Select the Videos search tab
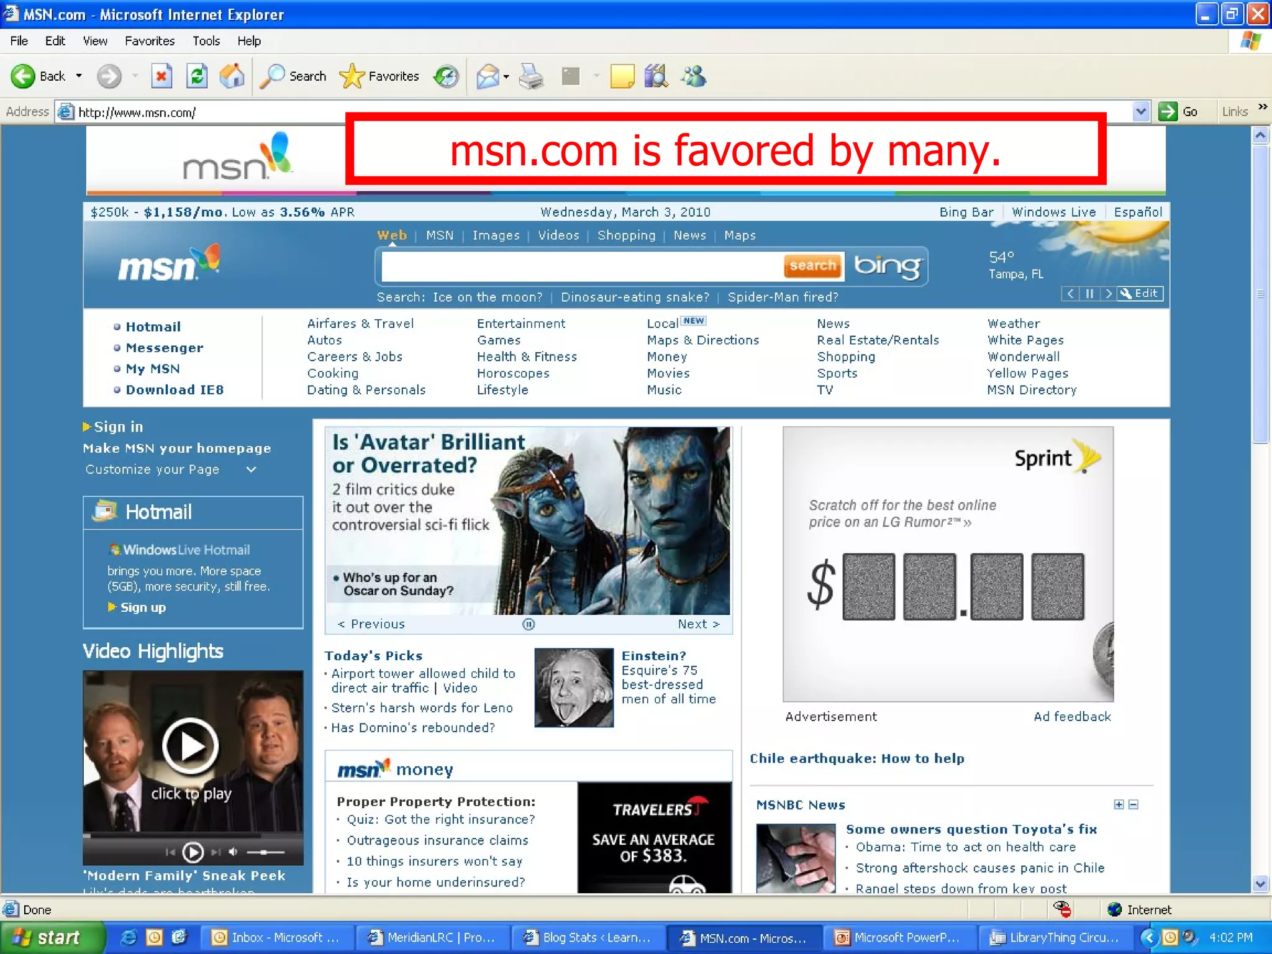Viewport: 1272px width, 954px height. 558,235
